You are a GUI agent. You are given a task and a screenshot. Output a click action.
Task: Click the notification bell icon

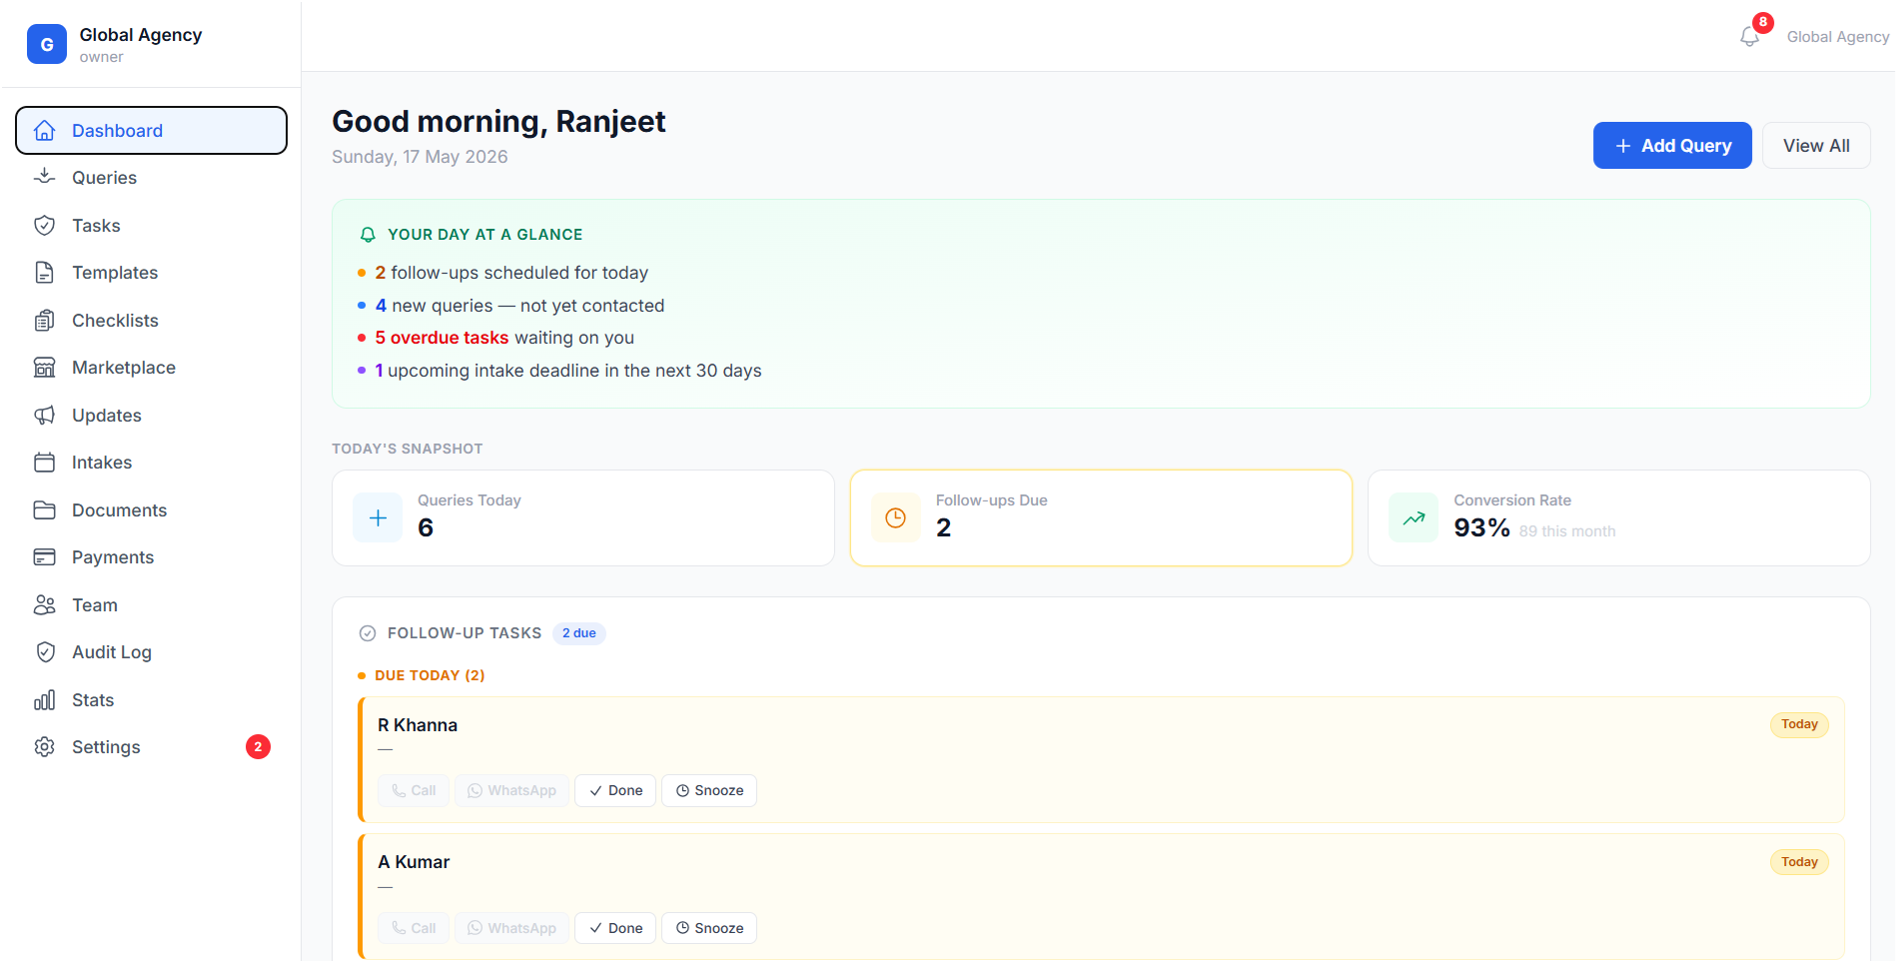[x=1748, y=37]
